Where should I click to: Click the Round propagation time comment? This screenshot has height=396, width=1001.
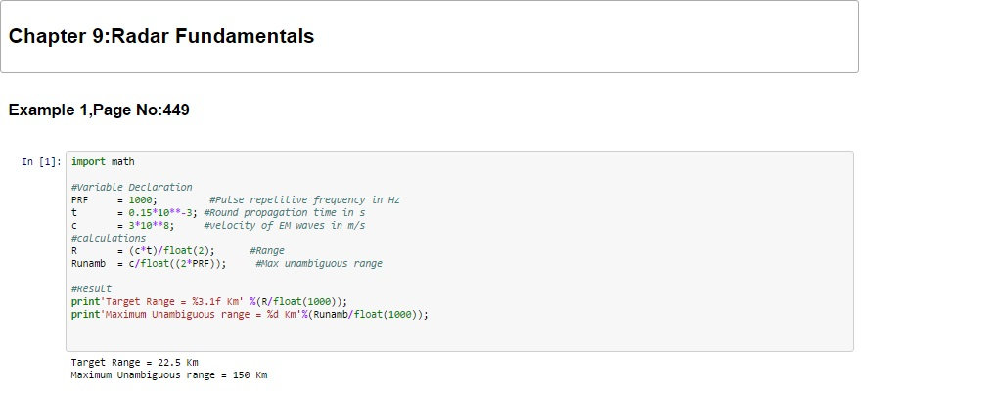285,212
